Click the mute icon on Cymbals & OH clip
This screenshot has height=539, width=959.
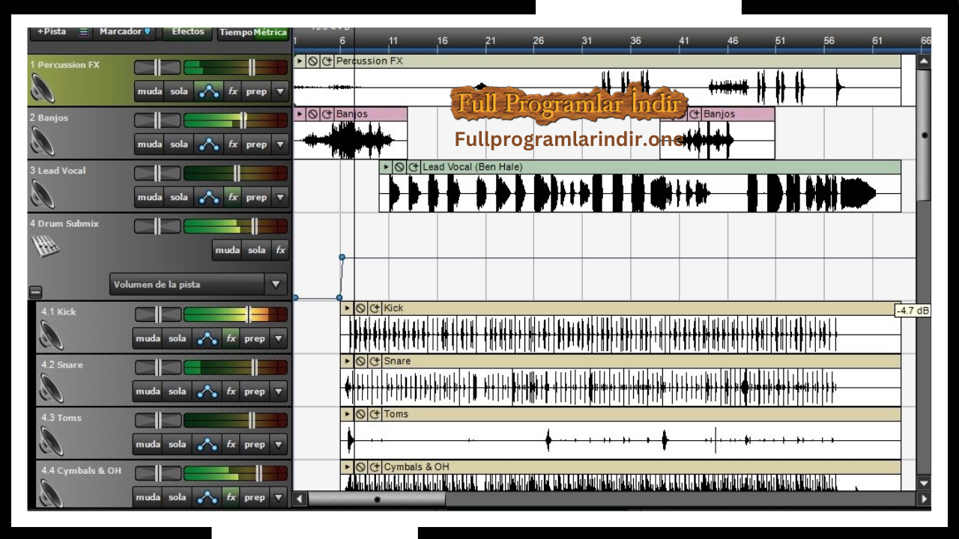point(360,467)
